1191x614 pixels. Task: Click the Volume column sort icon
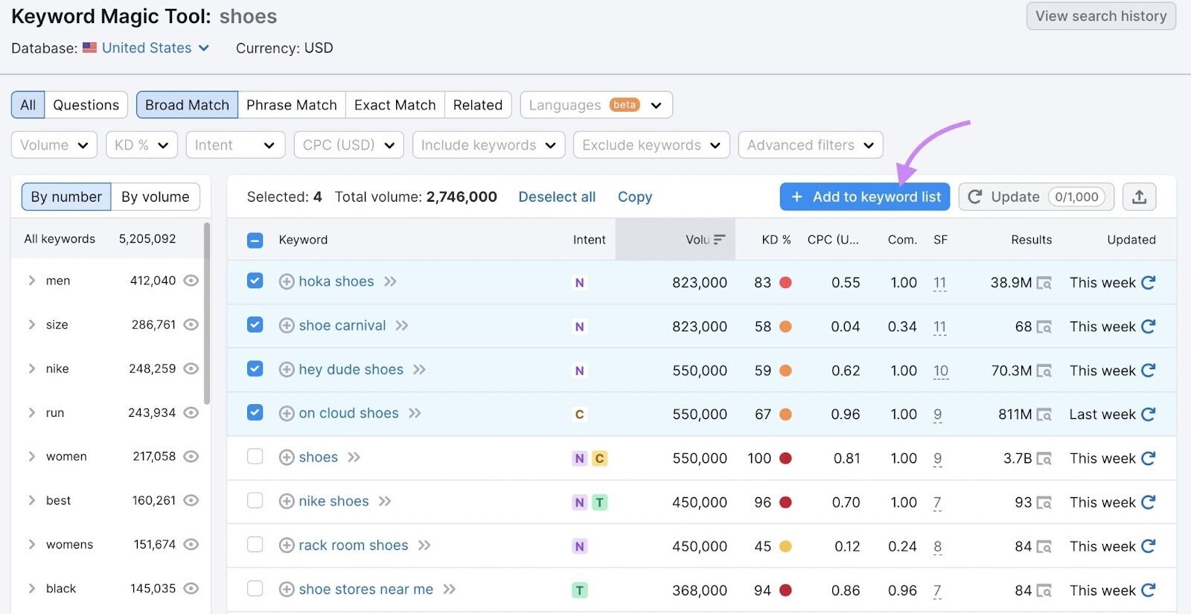pos(719,240)
